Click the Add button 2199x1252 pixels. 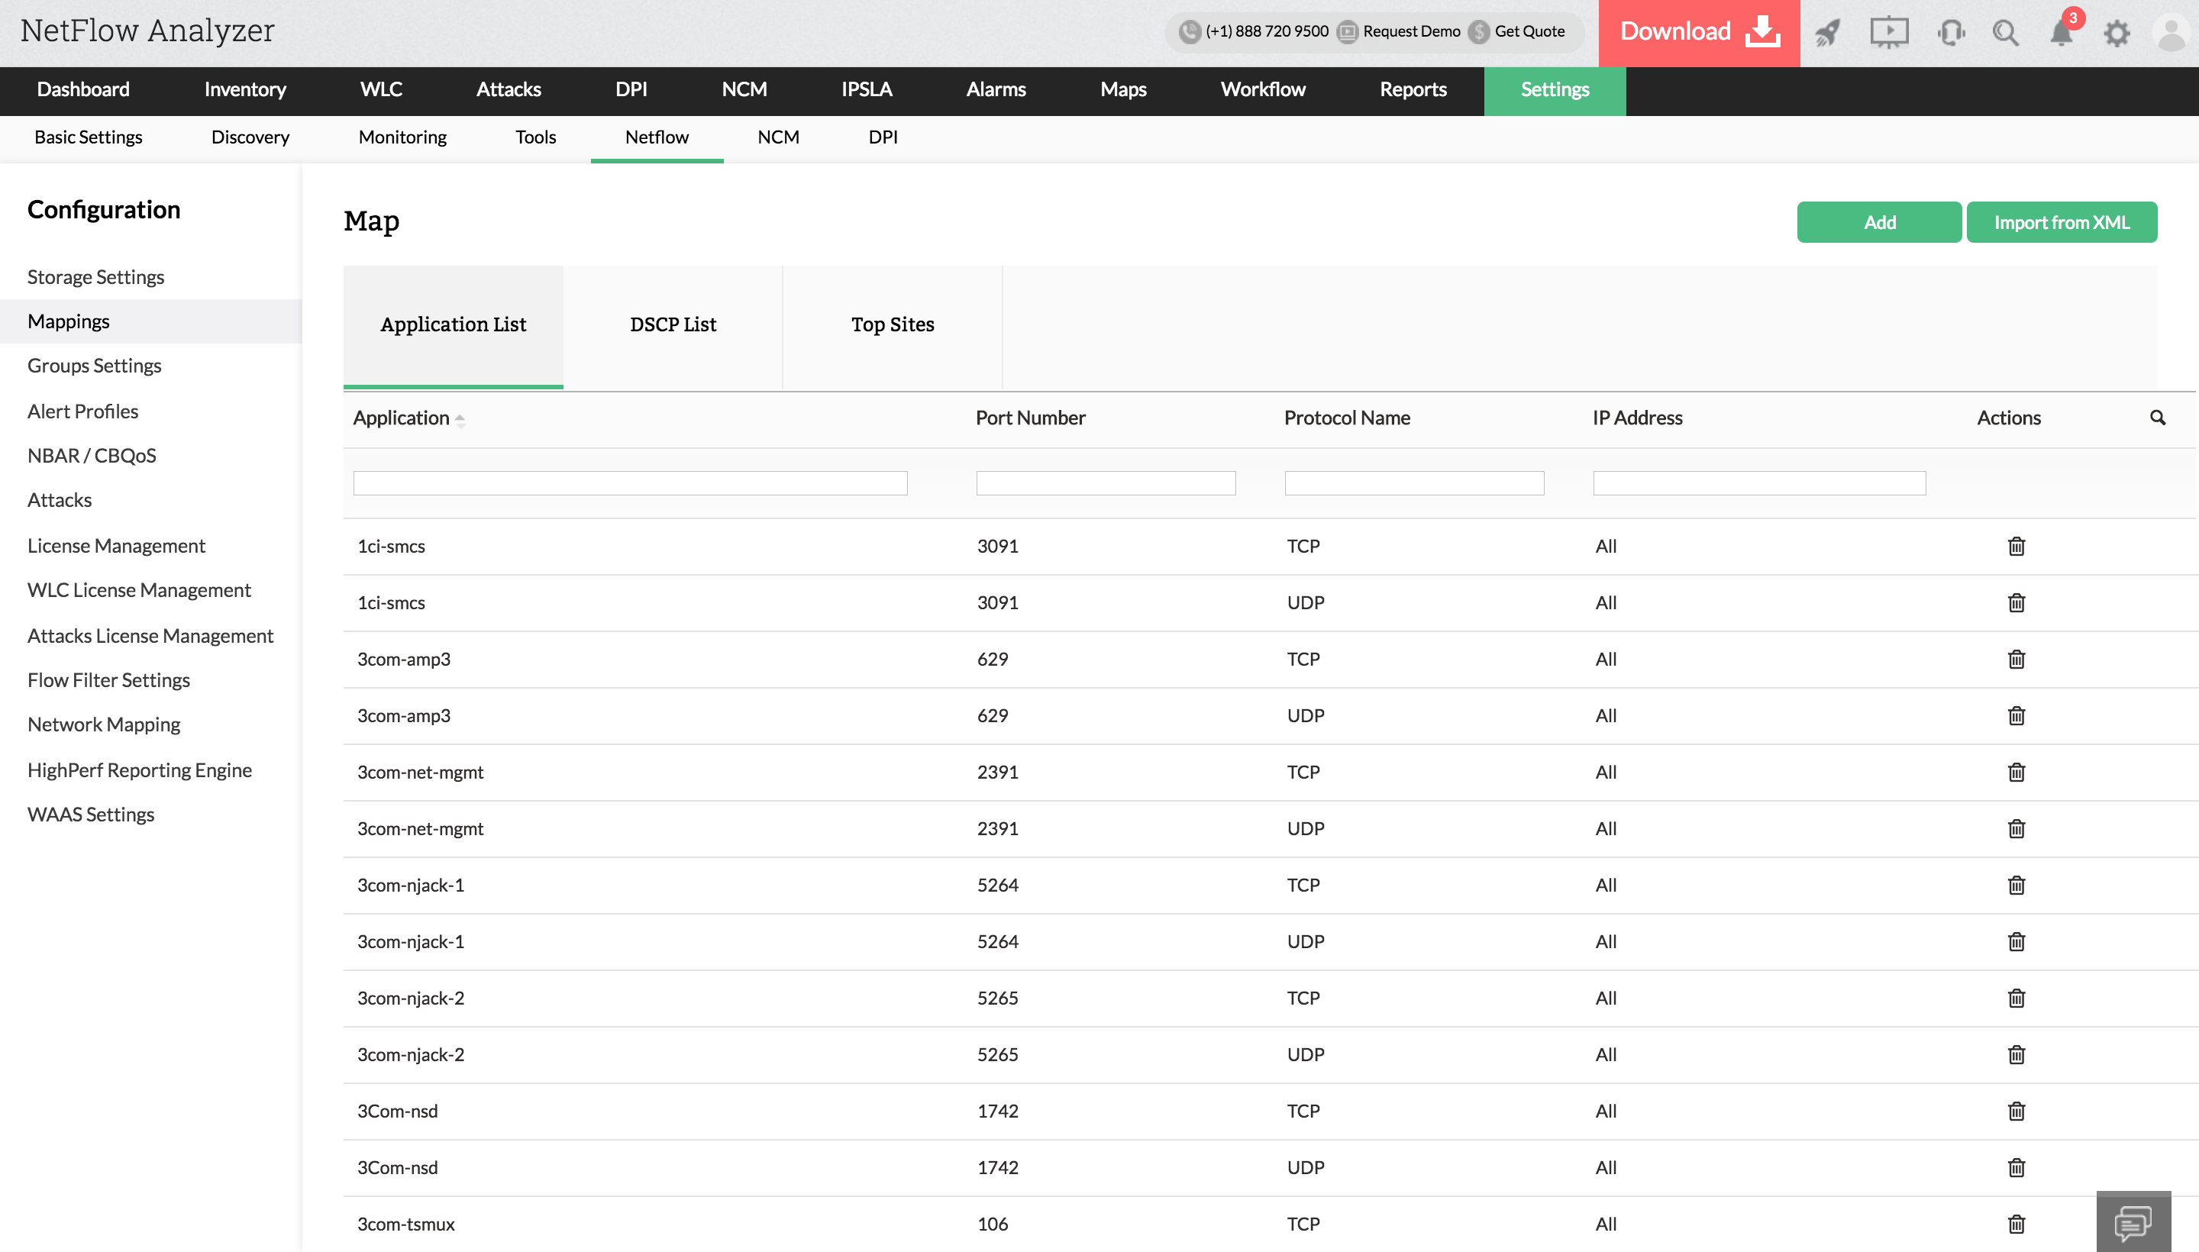pos(1878,223)
